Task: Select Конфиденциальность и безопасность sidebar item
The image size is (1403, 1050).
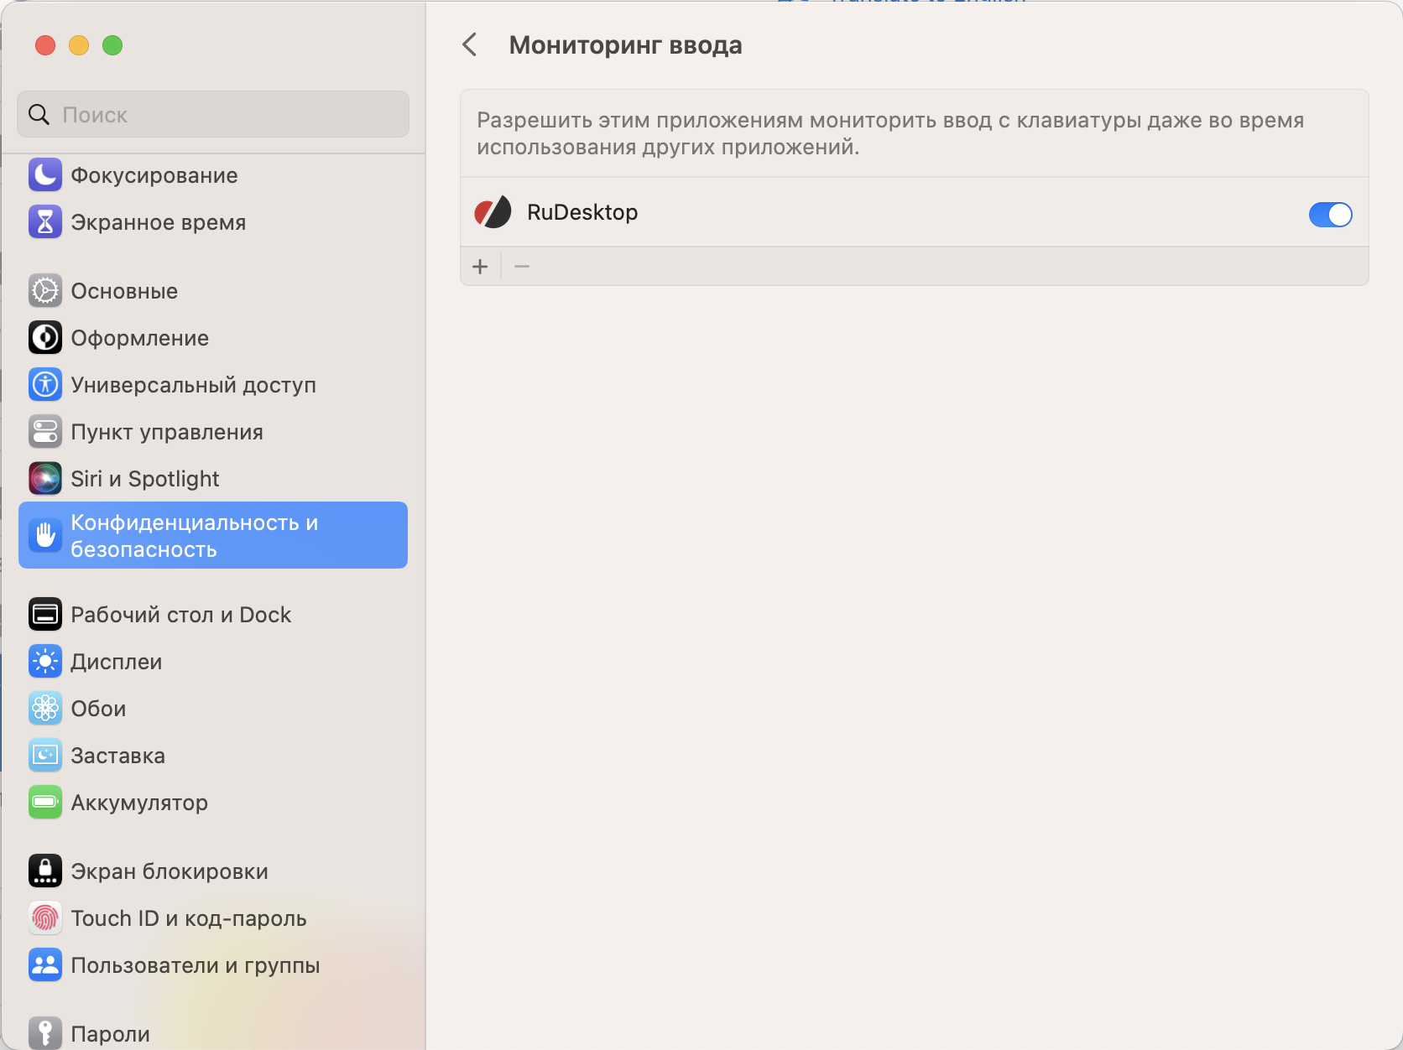Action: [213, 535]
